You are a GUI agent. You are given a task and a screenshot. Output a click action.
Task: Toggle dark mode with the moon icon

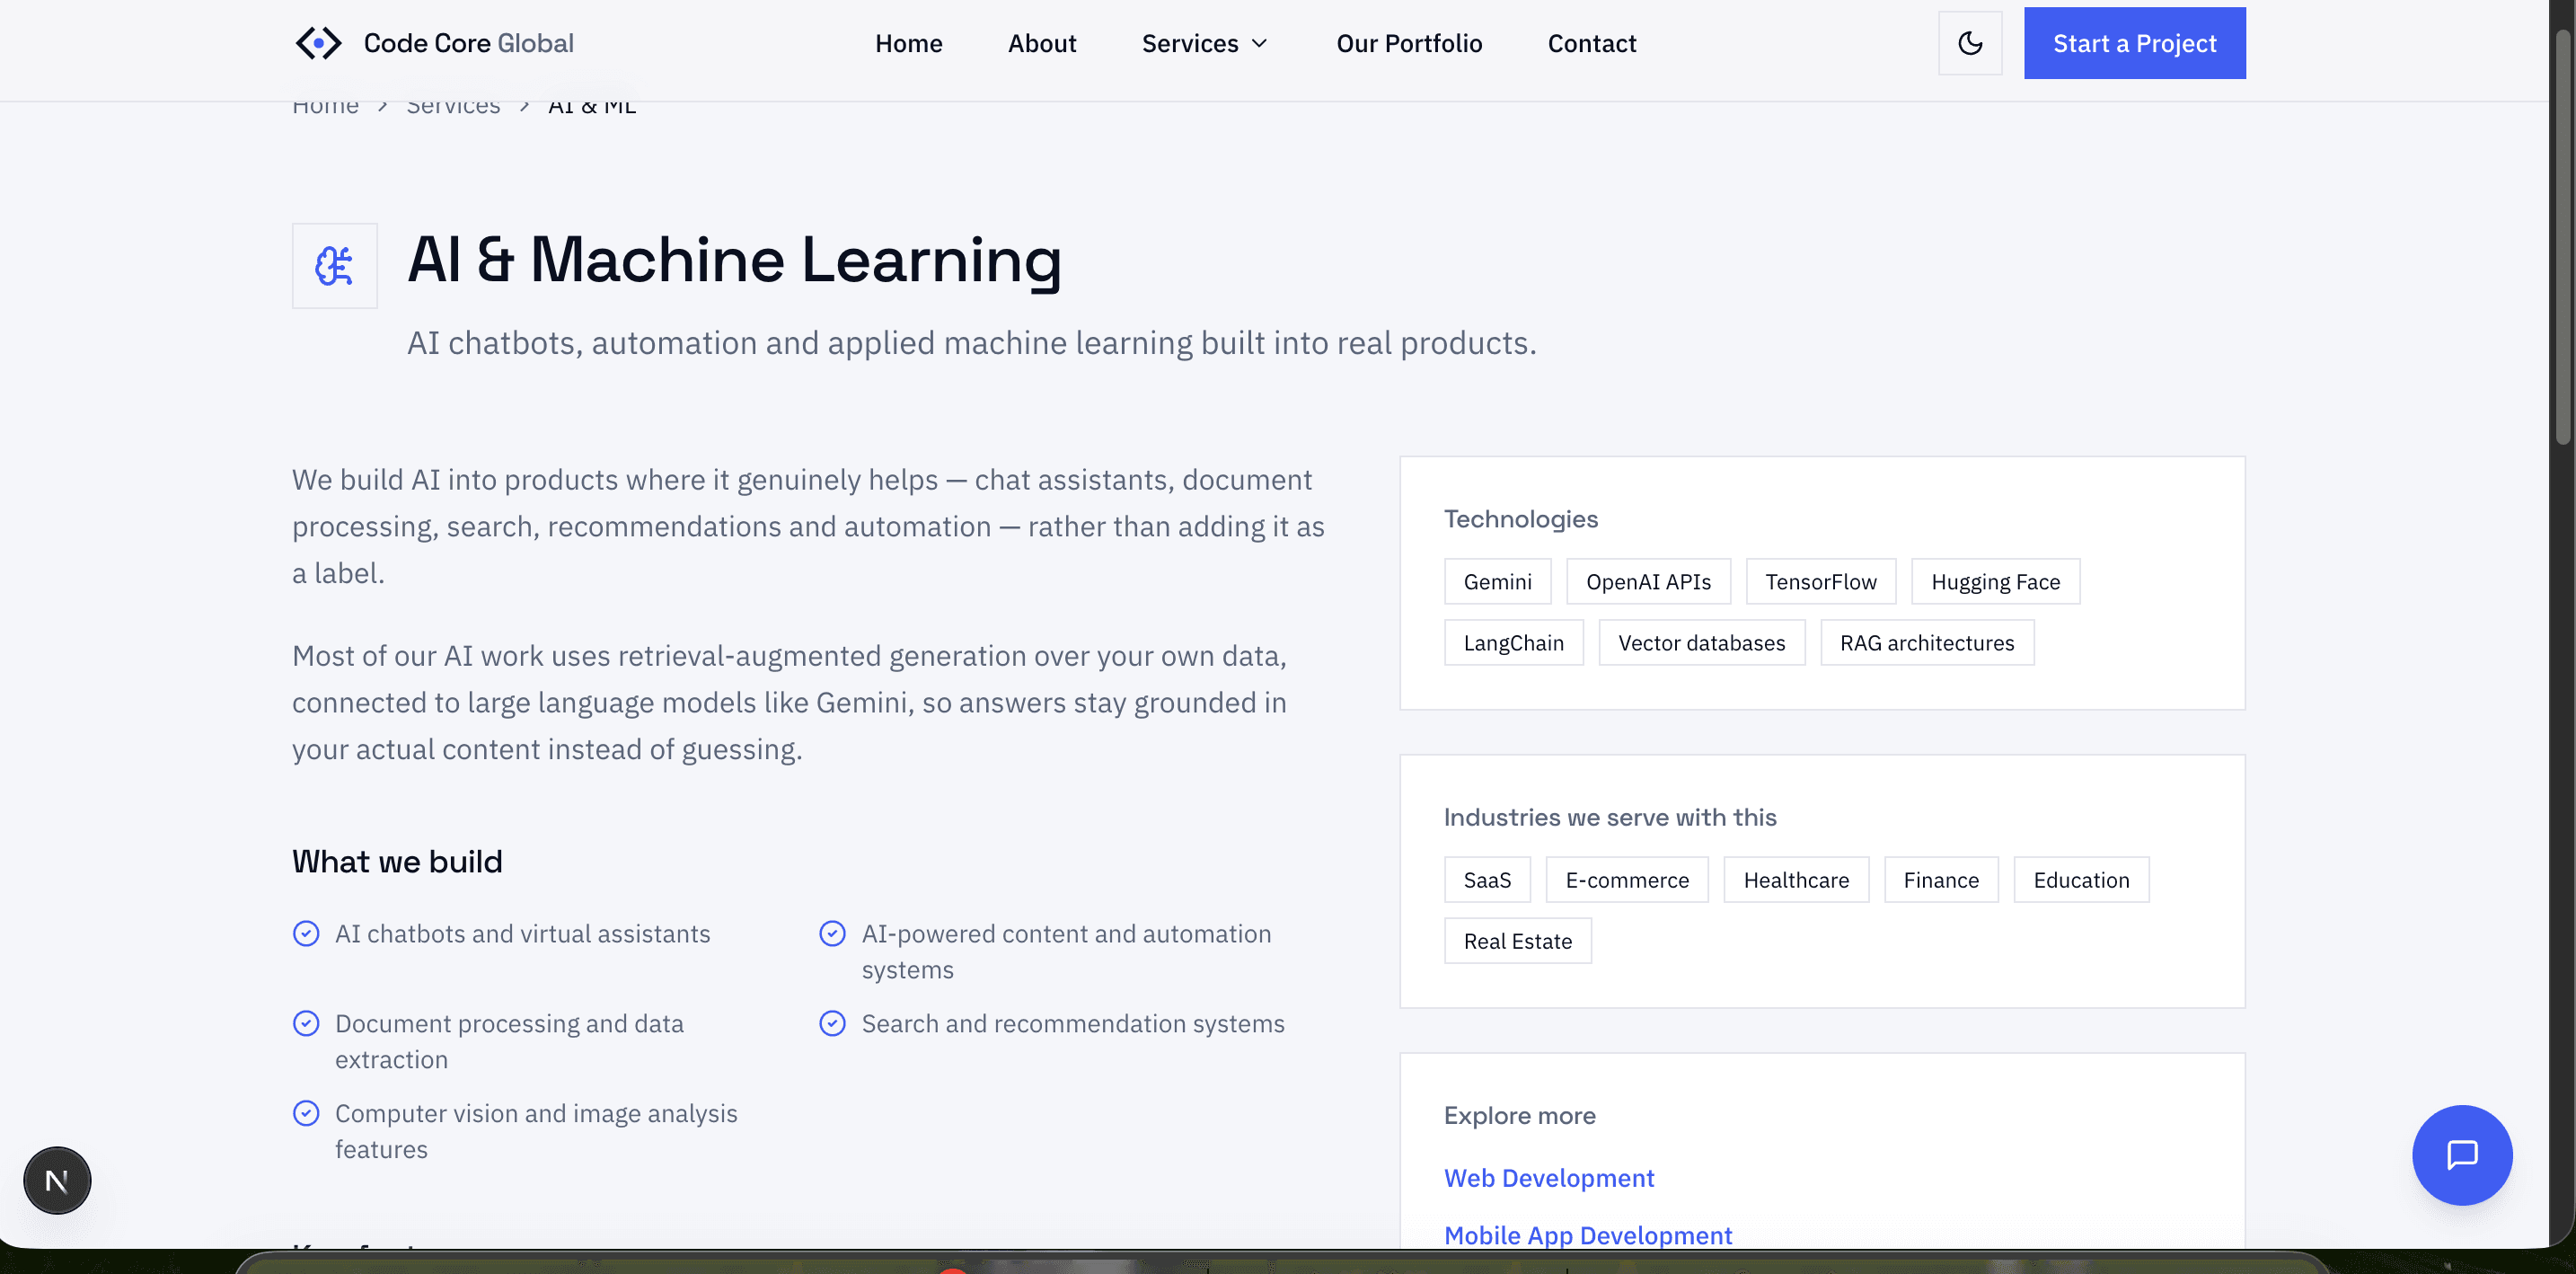pyautogui.click(x=1970, y=43)
